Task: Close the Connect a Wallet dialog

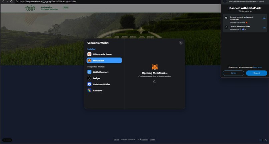Action: tap(181, 43)
